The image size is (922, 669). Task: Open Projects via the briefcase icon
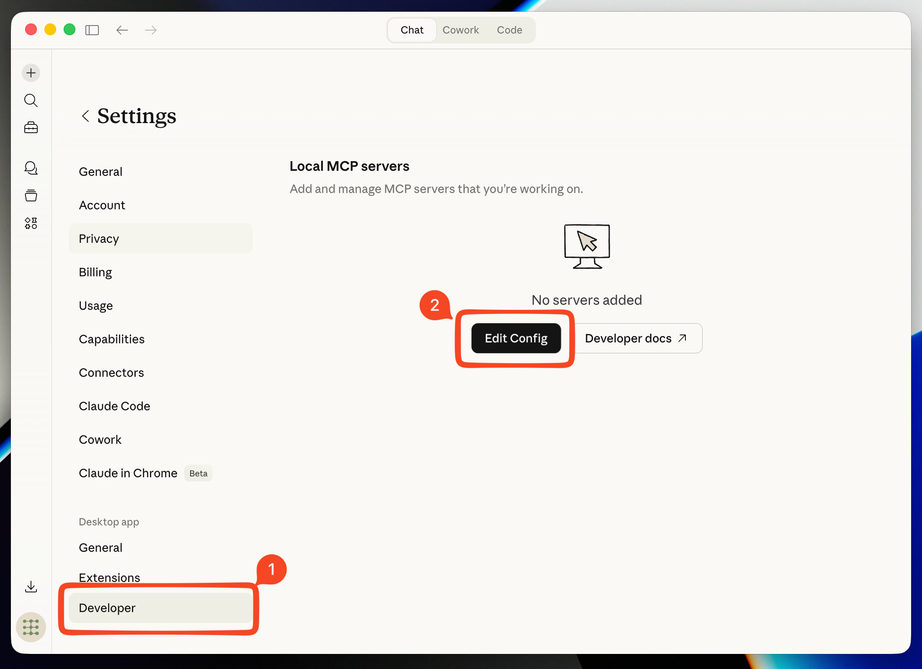coord(31,128)
